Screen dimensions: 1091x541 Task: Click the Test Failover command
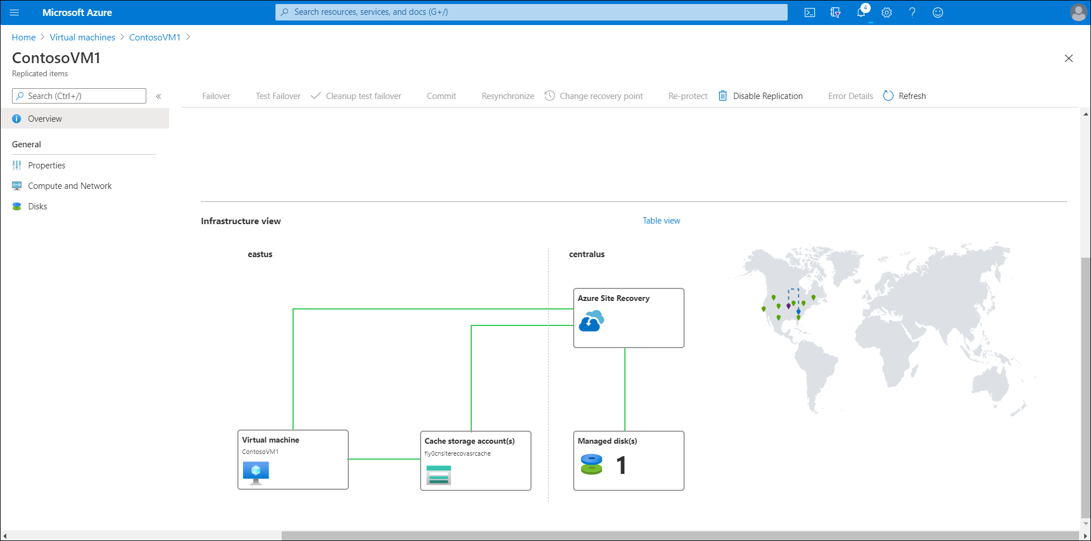[x=278, y=96]
